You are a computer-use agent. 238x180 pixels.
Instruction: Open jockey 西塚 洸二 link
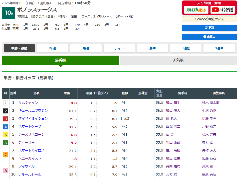click(x=173, y=126)
